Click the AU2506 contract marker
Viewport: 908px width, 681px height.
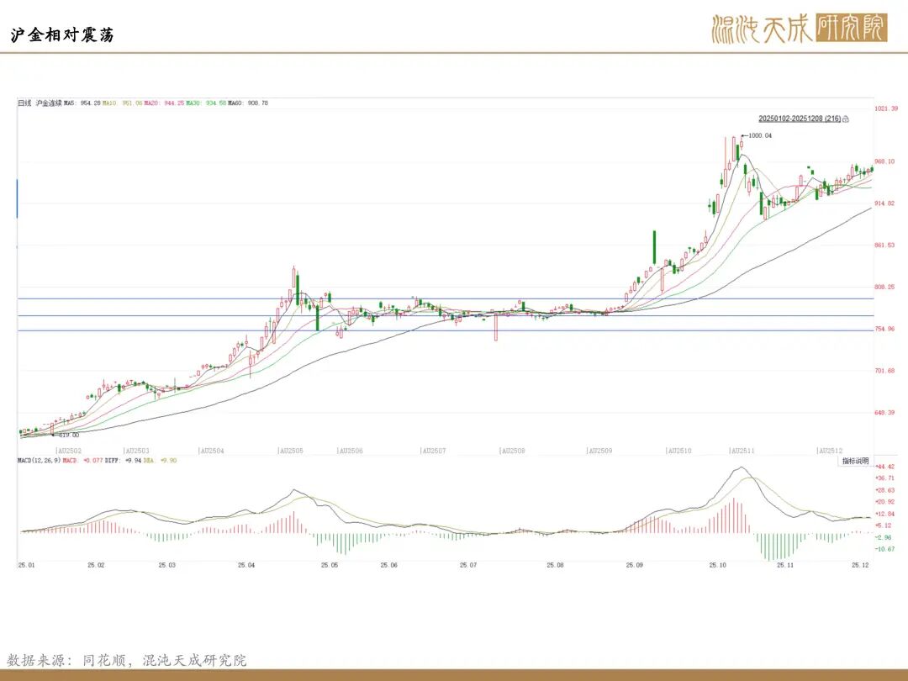pos(351,451)
